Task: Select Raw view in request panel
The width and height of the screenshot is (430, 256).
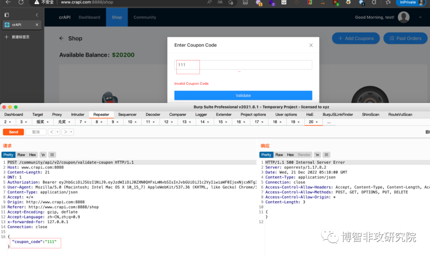Action: click(21, 155)
